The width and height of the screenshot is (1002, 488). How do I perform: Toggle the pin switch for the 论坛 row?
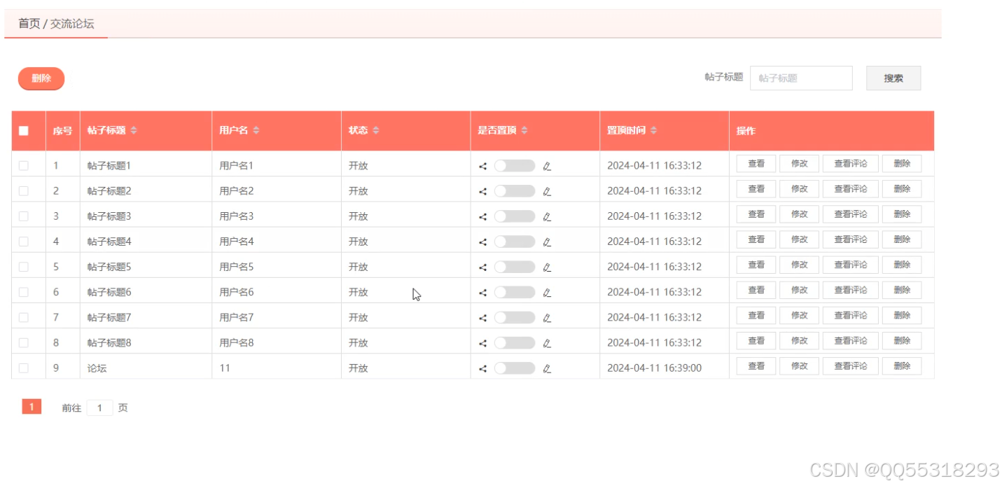click(x=514, y=368)
